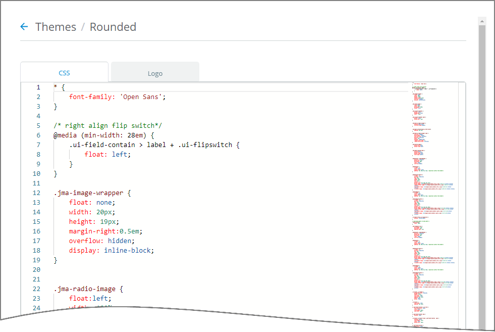
Task: Open the Themes breadcrumb link
Action: pos(56,27)
